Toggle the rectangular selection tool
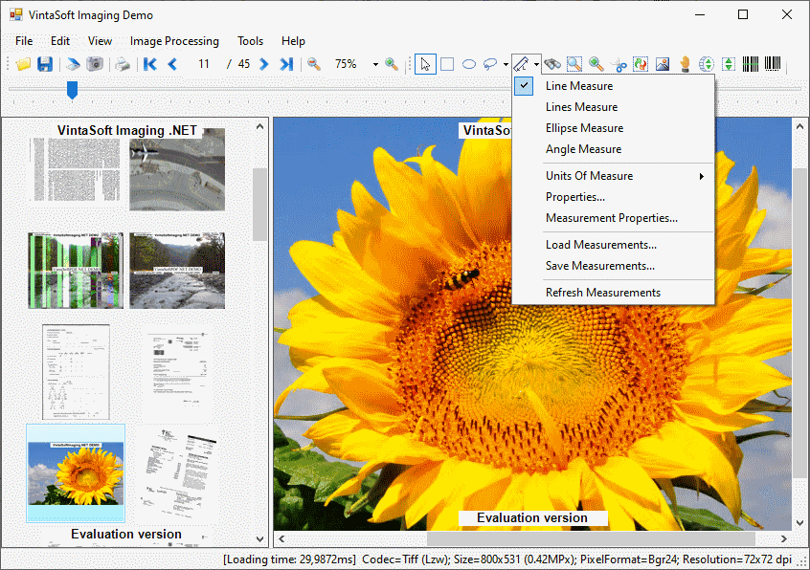The height and width of the screenshot is (570, 810). click(447, 64)
